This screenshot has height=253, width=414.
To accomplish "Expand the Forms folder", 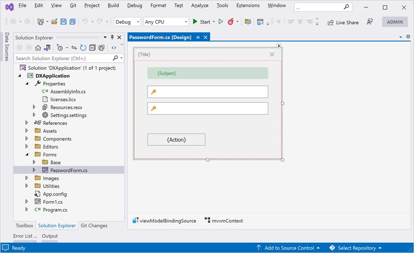I will 27,154.
